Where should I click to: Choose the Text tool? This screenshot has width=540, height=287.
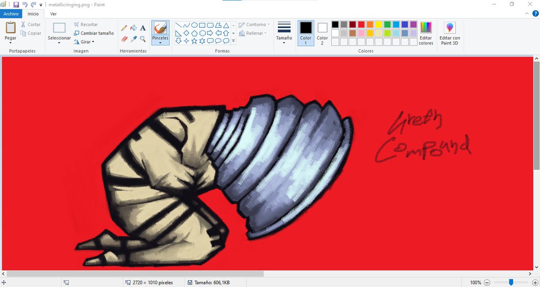pos(142,27)
